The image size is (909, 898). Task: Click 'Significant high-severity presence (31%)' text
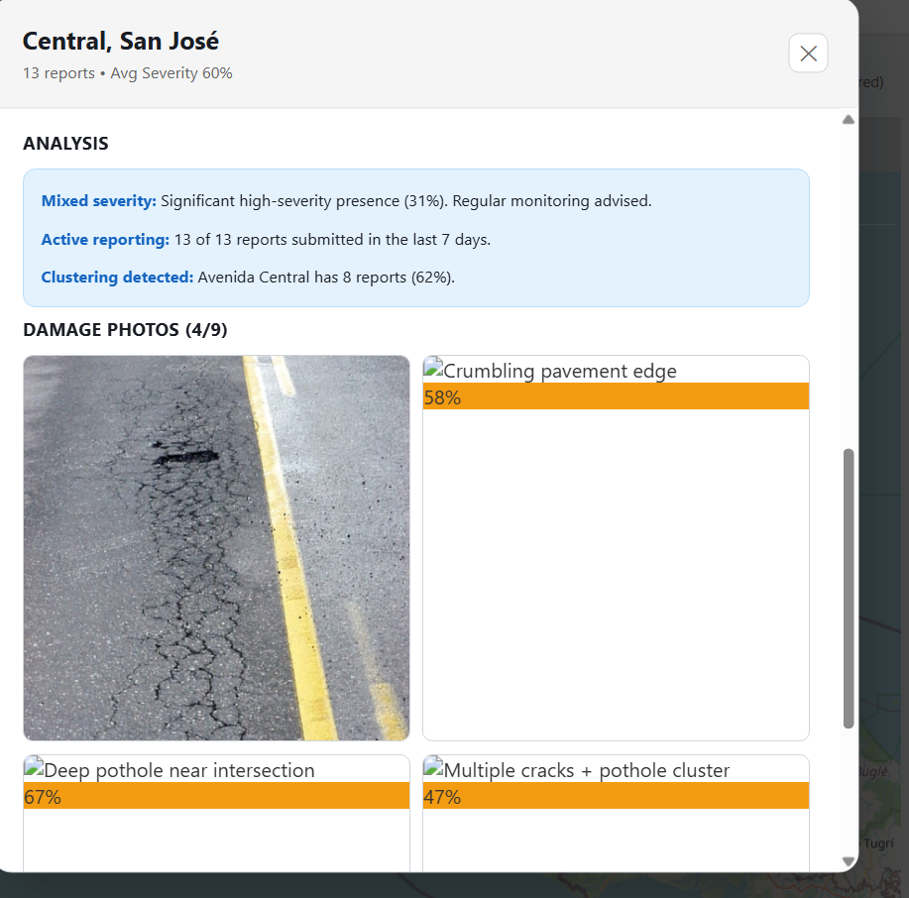click(304, 200)
